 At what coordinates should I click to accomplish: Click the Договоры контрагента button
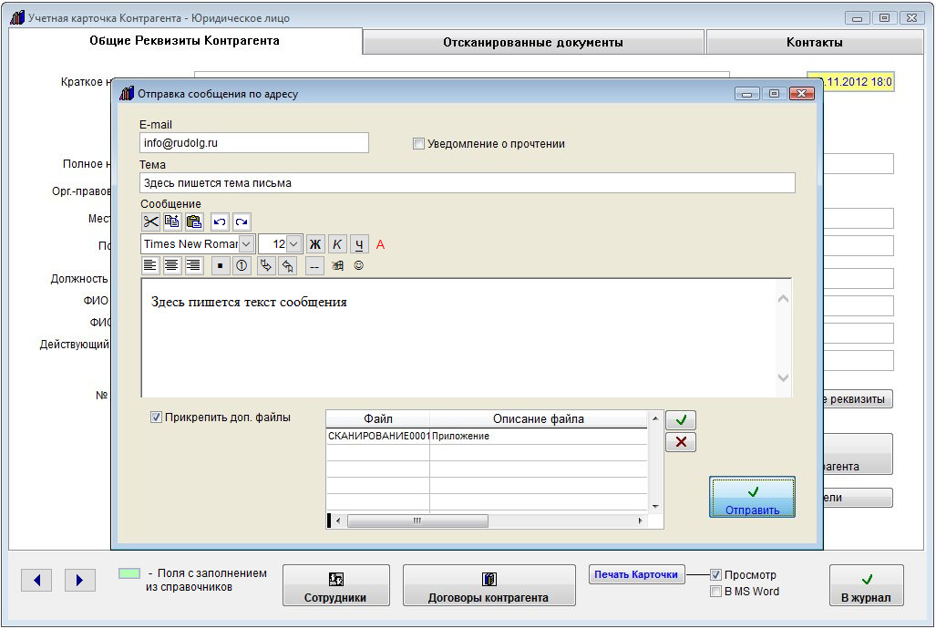[489, 586]
